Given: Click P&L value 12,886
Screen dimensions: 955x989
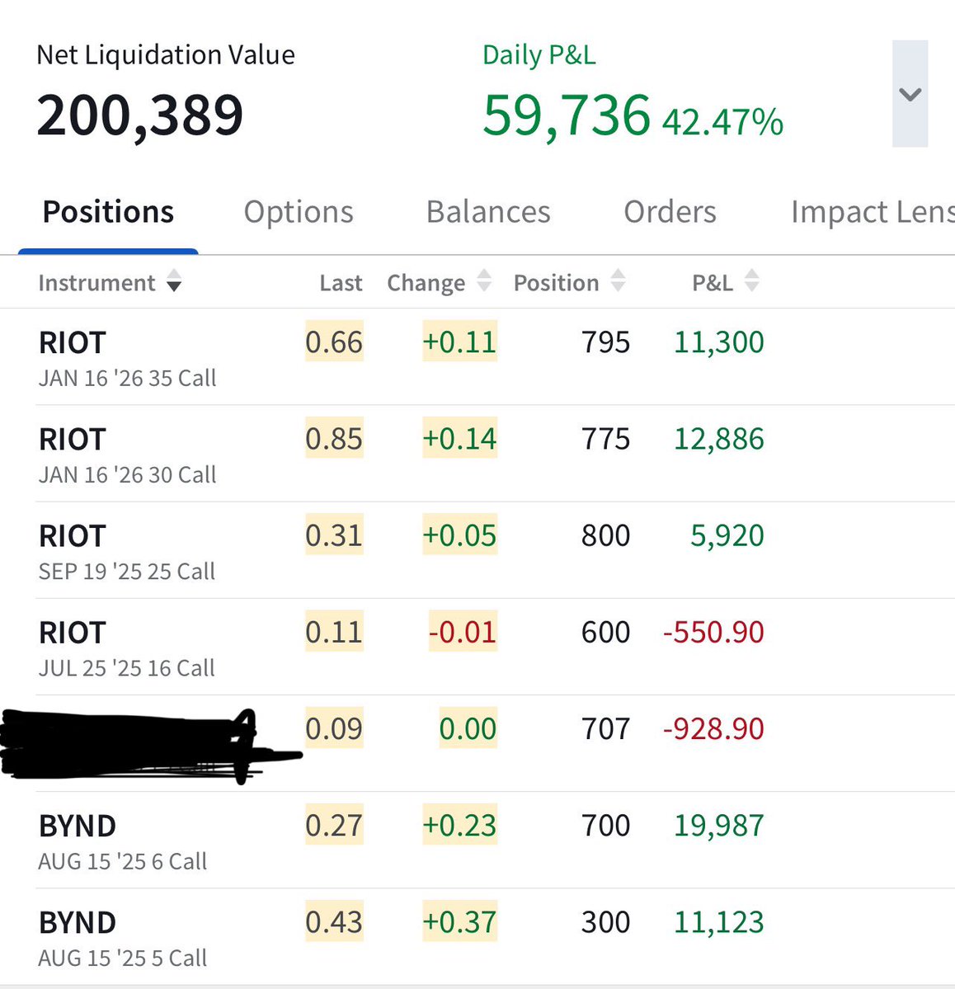Looking at the screenshot, I should 719,439.
